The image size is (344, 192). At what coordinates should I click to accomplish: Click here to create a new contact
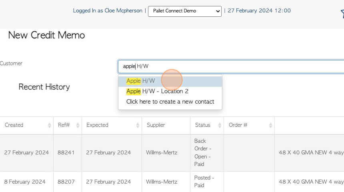[x=170, y=102]
